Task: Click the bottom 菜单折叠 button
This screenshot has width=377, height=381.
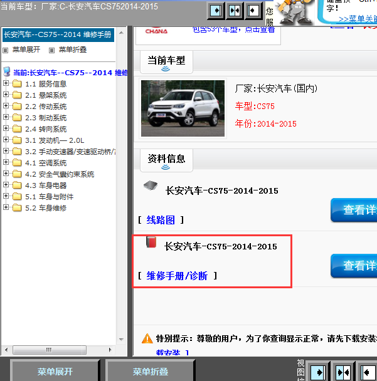Action: [x=151, y=371]
